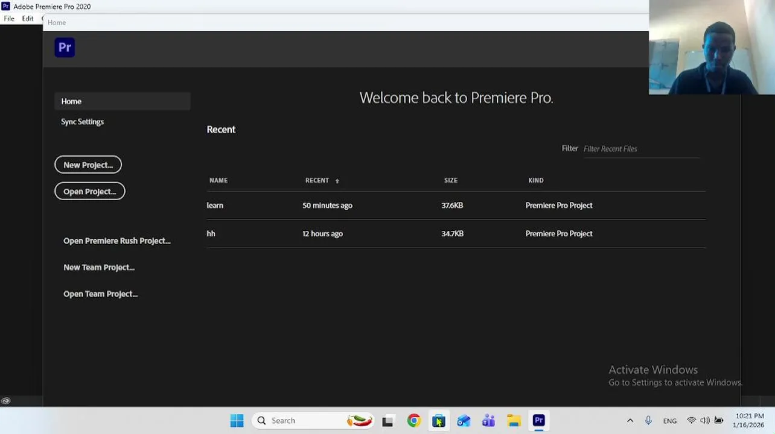775x434 pixels.
Task: Open the File menu
Action: pyautogui.click(x=9, y=19)
